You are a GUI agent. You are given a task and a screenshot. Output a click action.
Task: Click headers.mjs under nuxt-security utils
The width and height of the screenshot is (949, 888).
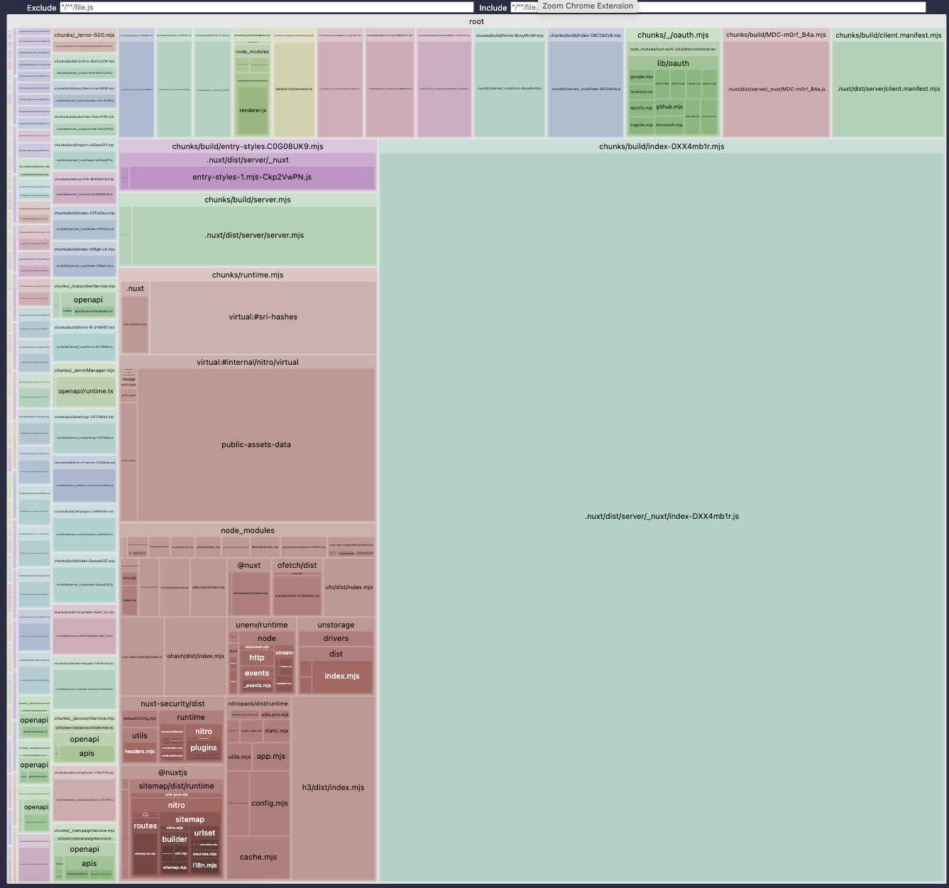point(140,751)
